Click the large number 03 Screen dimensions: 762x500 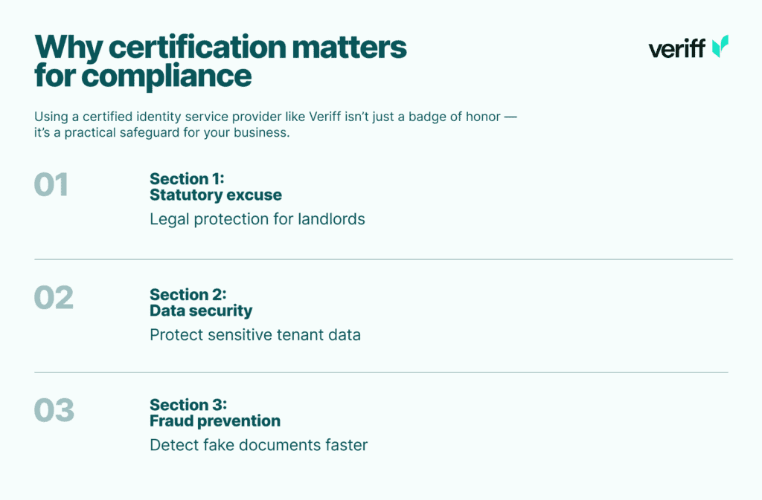click(54, 411)
